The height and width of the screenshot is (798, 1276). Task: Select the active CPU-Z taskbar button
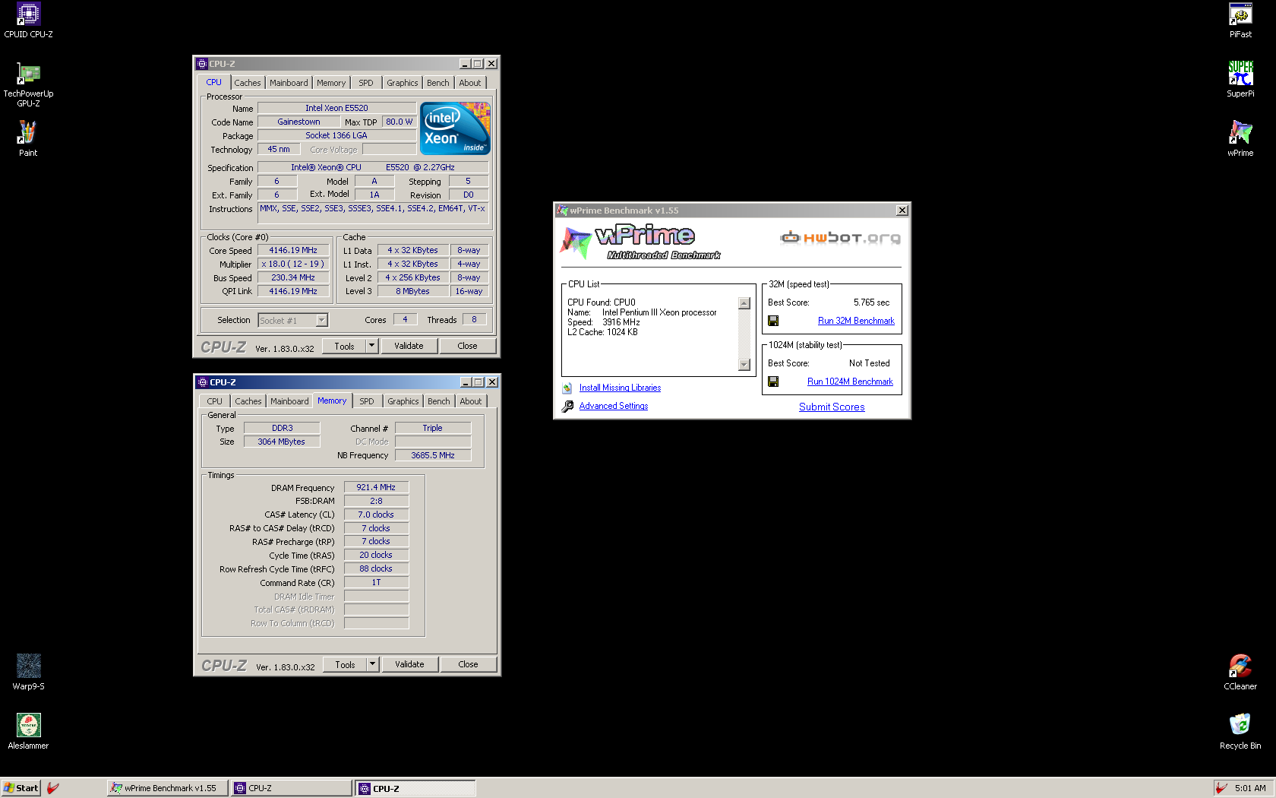(x=415, y=788)
